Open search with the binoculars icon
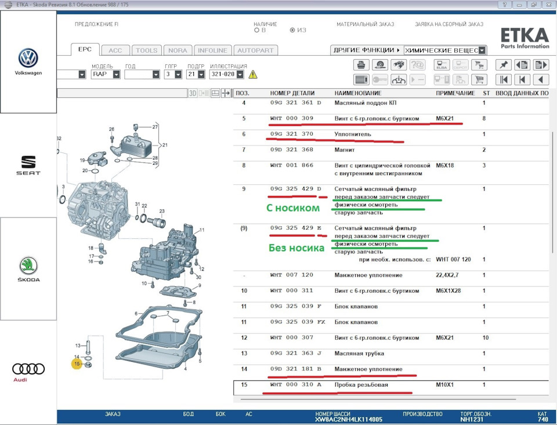The image size is (557, 425). click(x=398, y=65)
